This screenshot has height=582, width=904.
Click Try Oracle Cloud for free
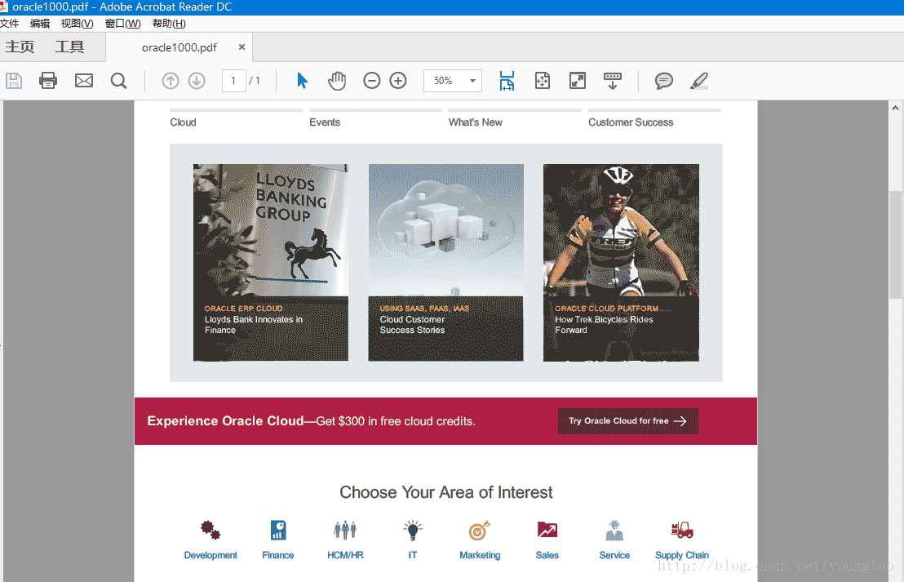click(x=628, y=421)
